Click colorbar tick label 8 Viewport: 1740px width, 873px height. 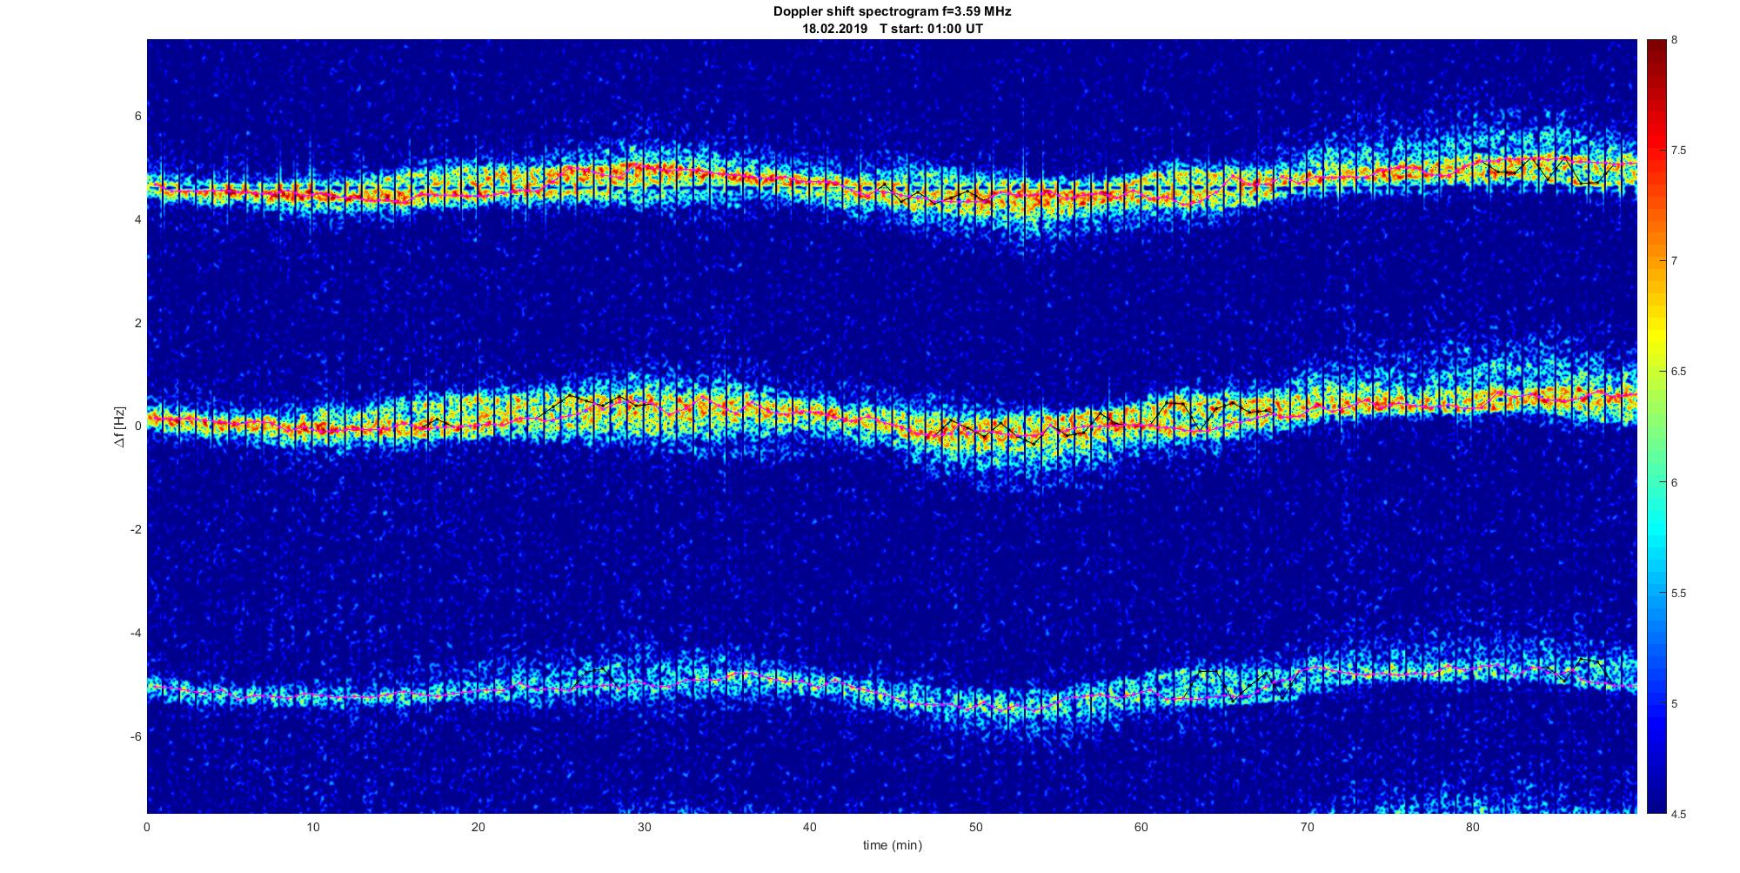pyautogui.click(x=1675, y=40)
